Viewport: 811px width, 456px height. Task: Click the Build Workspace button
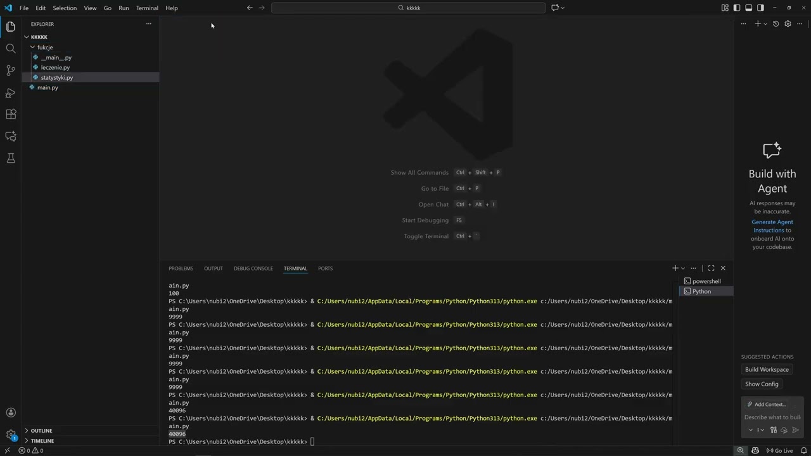[x=767, y=369]
